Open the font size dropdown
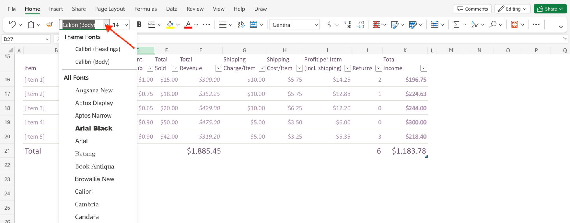The width and height of the screenshot is (570, 223). 126,25
